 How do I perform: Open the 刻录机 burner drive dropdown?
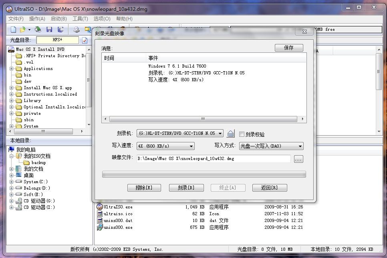coord(220,133)
